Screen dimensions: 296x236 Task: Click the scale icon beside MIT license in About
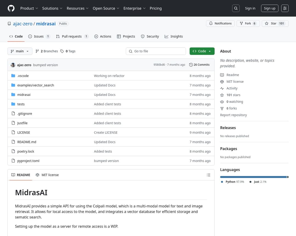[x=222, y=82]
